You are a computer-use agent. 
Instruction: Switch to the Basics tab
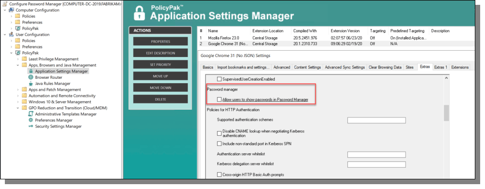click(208, 67)
